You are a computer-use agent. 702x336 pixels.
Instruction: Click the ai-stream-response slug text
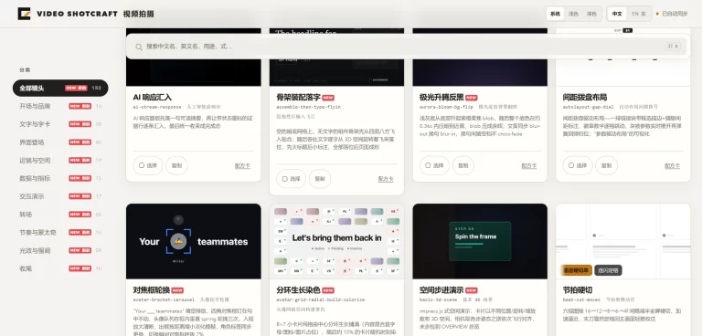coord(157,107)
